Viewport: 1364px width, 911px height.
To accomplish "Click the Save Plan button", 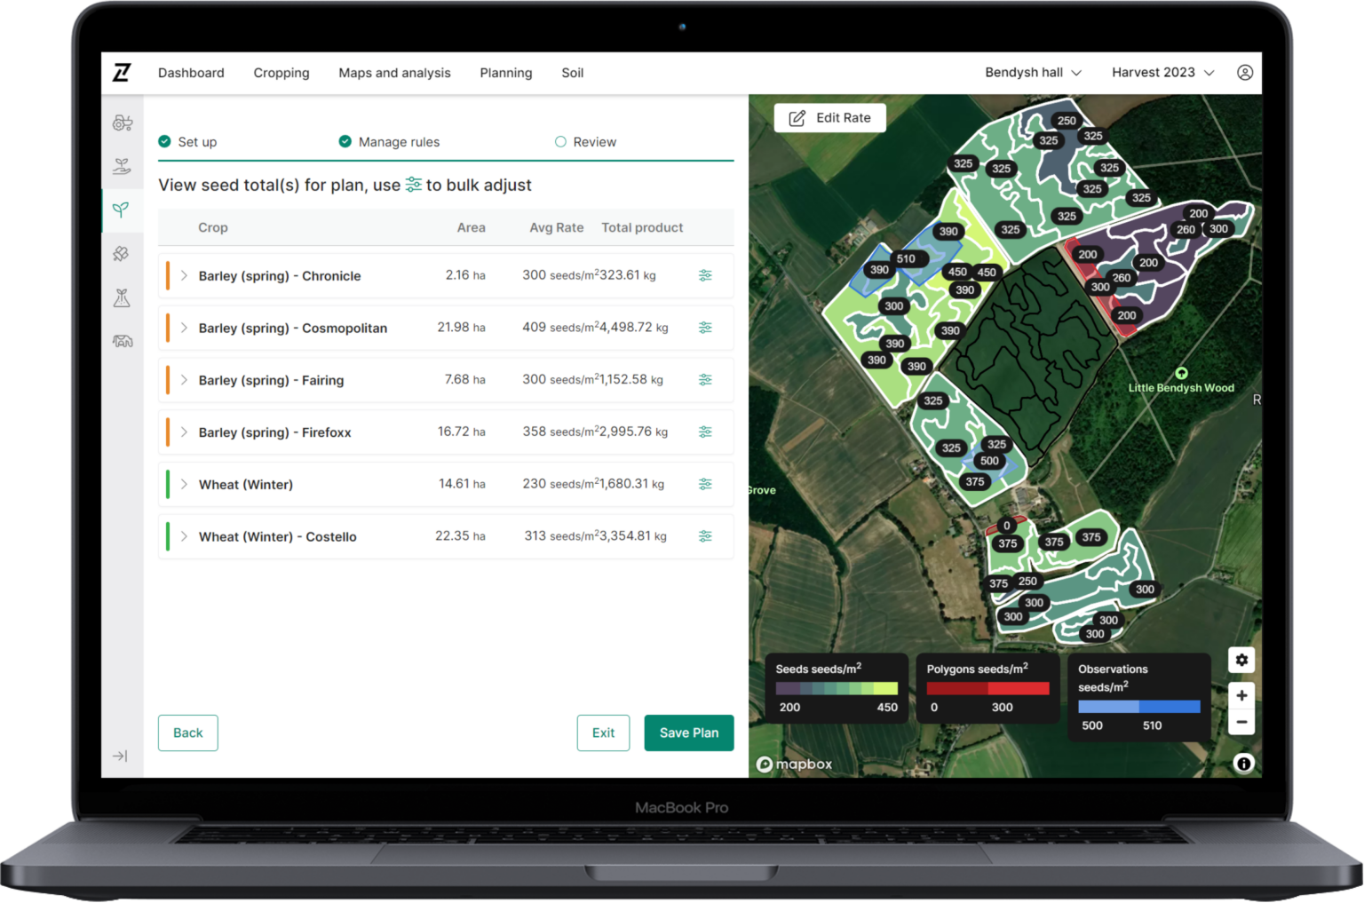I will [x=688, y=733].
